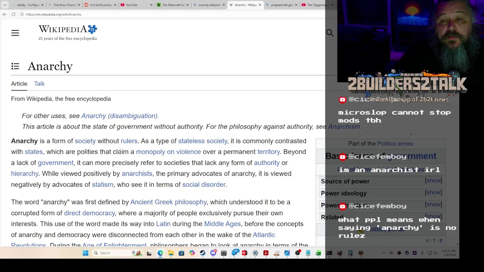The width and height of the screenshot is (484, 272).
Task: Open the settings gear app in taskbar
Action: tap(255, 253)
